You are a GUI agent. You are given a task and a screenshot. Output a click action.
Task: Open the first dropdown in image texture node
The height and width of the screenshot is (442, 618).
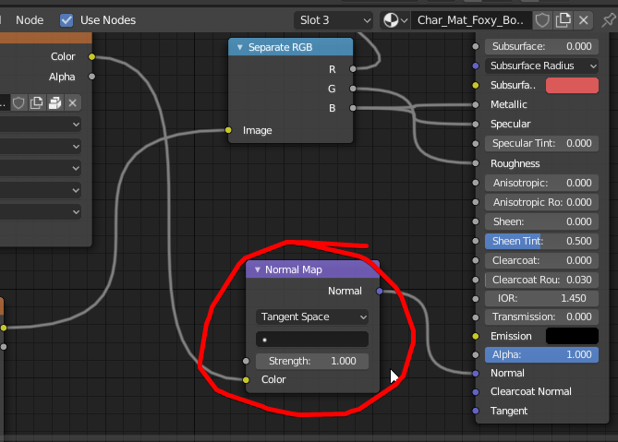click(x=41, y=125)
